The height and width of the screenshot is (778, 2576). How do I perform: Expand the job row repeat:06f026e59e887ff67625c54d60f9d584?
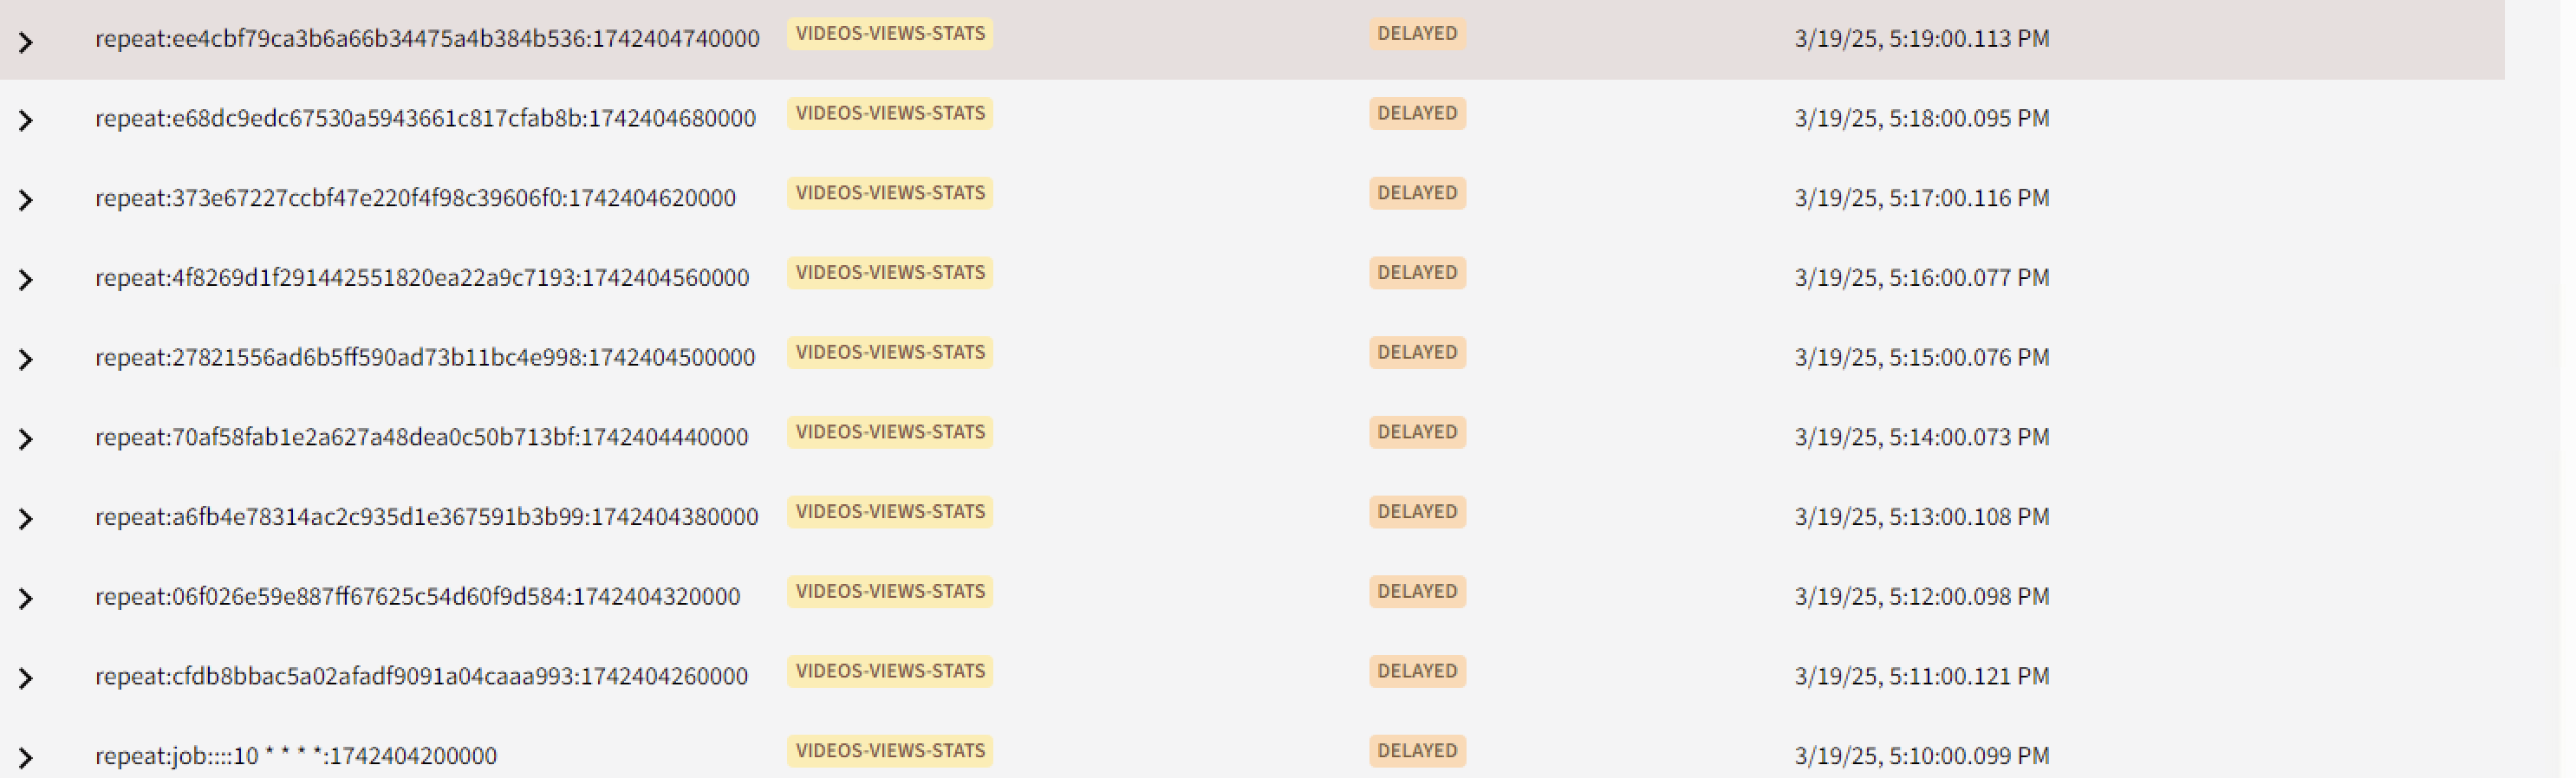click(x=26, y=599)
